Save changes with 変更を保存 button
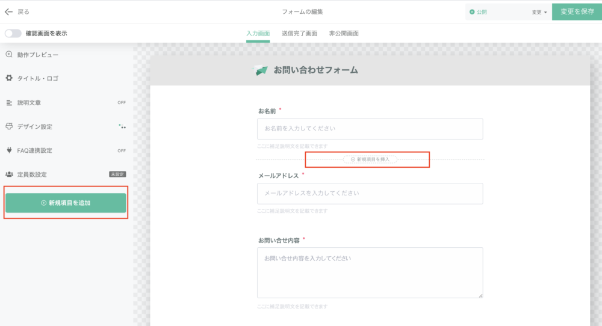 click(577, 11)
